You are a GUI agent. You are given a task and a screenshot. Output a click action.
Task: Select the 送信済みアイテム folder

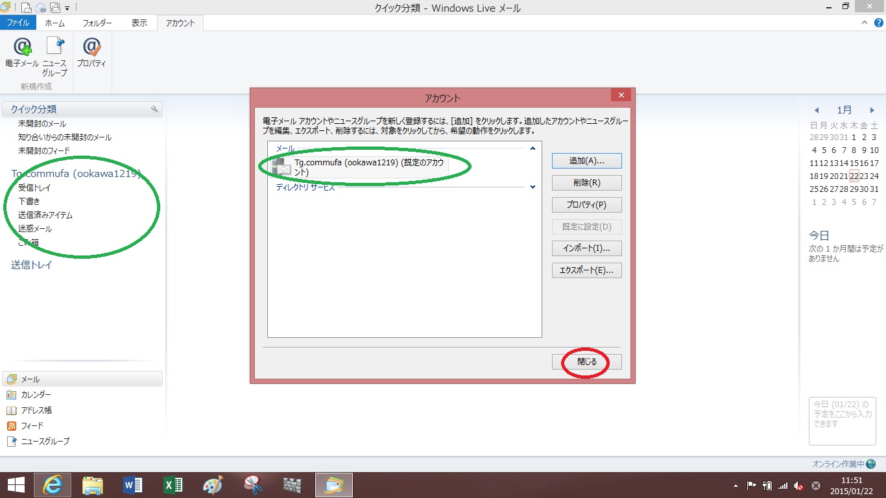click(x=45, y=215)
